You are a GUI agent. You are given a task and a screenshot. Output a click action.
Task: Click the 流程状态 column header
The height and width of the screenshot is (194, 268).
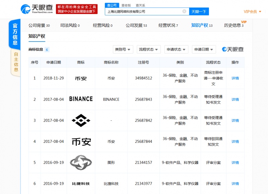pyautogui.click(x=213, y=62)
